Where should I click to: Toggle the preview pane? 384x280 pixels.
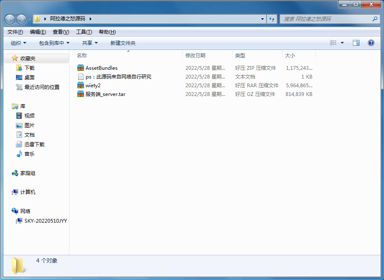356,42
